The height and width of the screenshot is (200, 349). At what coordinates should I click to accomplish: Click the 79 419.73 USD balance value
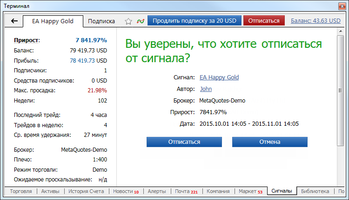[x=88, y=51]
